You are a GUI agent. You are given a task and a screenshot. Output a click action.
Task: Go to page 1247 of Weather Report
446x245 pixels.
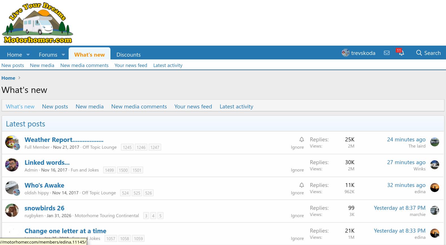[x=155, y=147]
